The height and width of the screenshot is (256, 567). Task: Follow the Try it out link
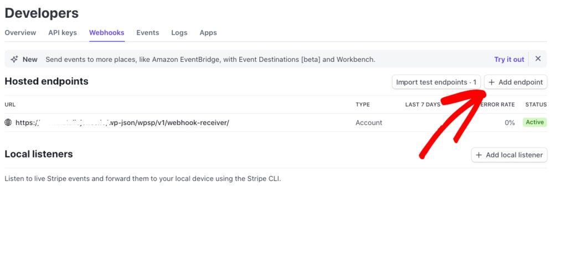click(509, 59)
